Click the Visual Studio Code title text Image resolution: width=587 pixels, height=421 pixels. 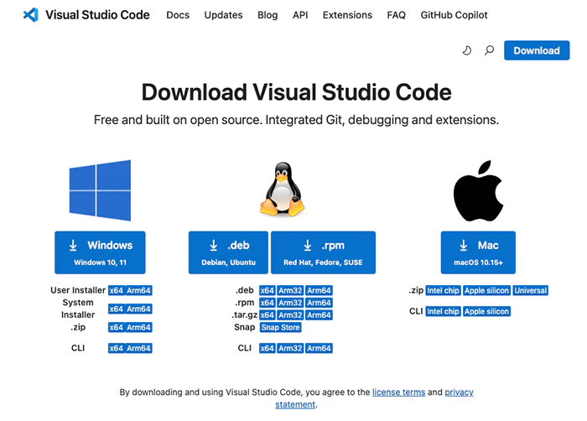[x=98, y=15]
